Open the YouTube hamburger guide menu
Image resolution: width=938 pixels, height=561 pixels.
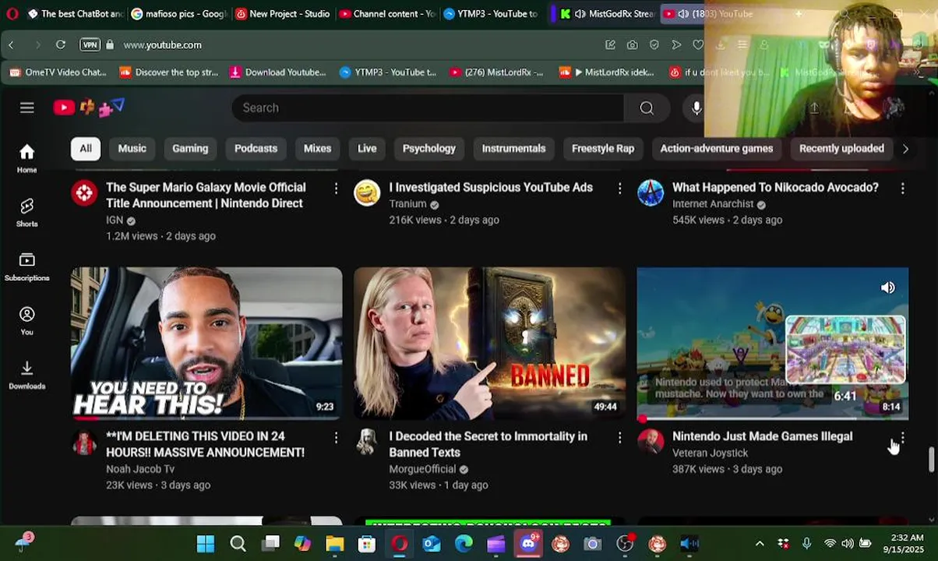(27, 108)
